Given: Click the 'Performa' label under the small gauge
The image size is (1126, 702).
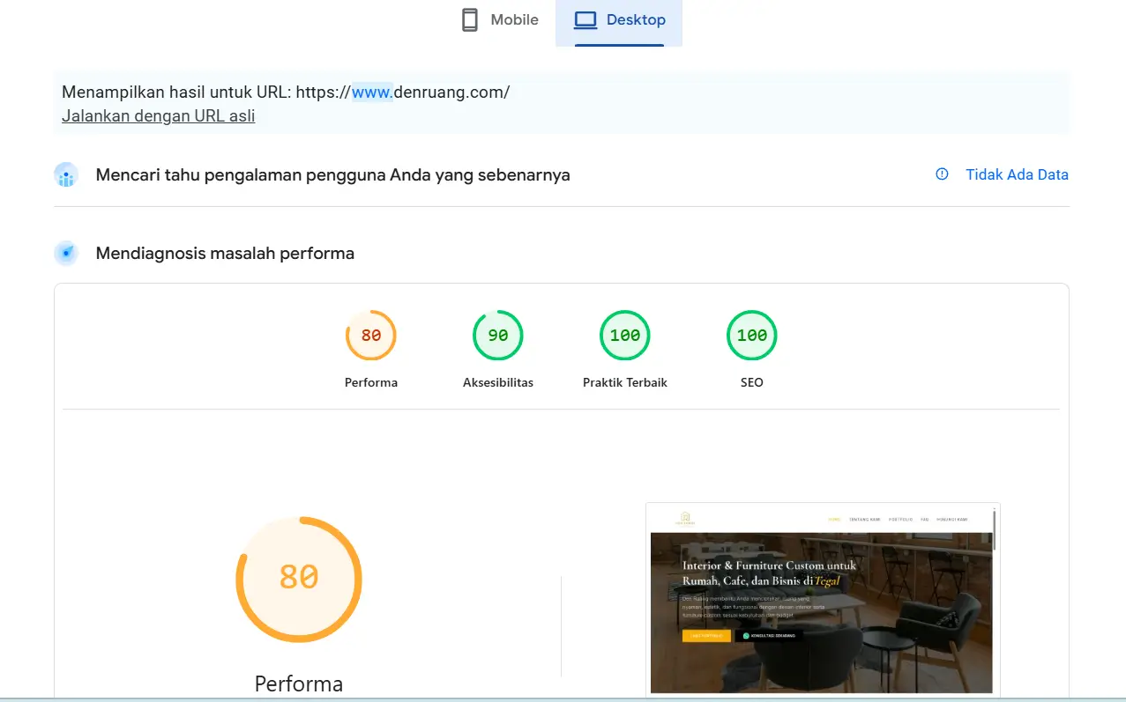Looking at the screenshot, I should (371, 382).
